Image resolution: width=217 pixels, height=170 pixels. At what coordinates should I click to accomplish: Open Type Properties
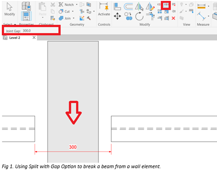tap(26, 6)
